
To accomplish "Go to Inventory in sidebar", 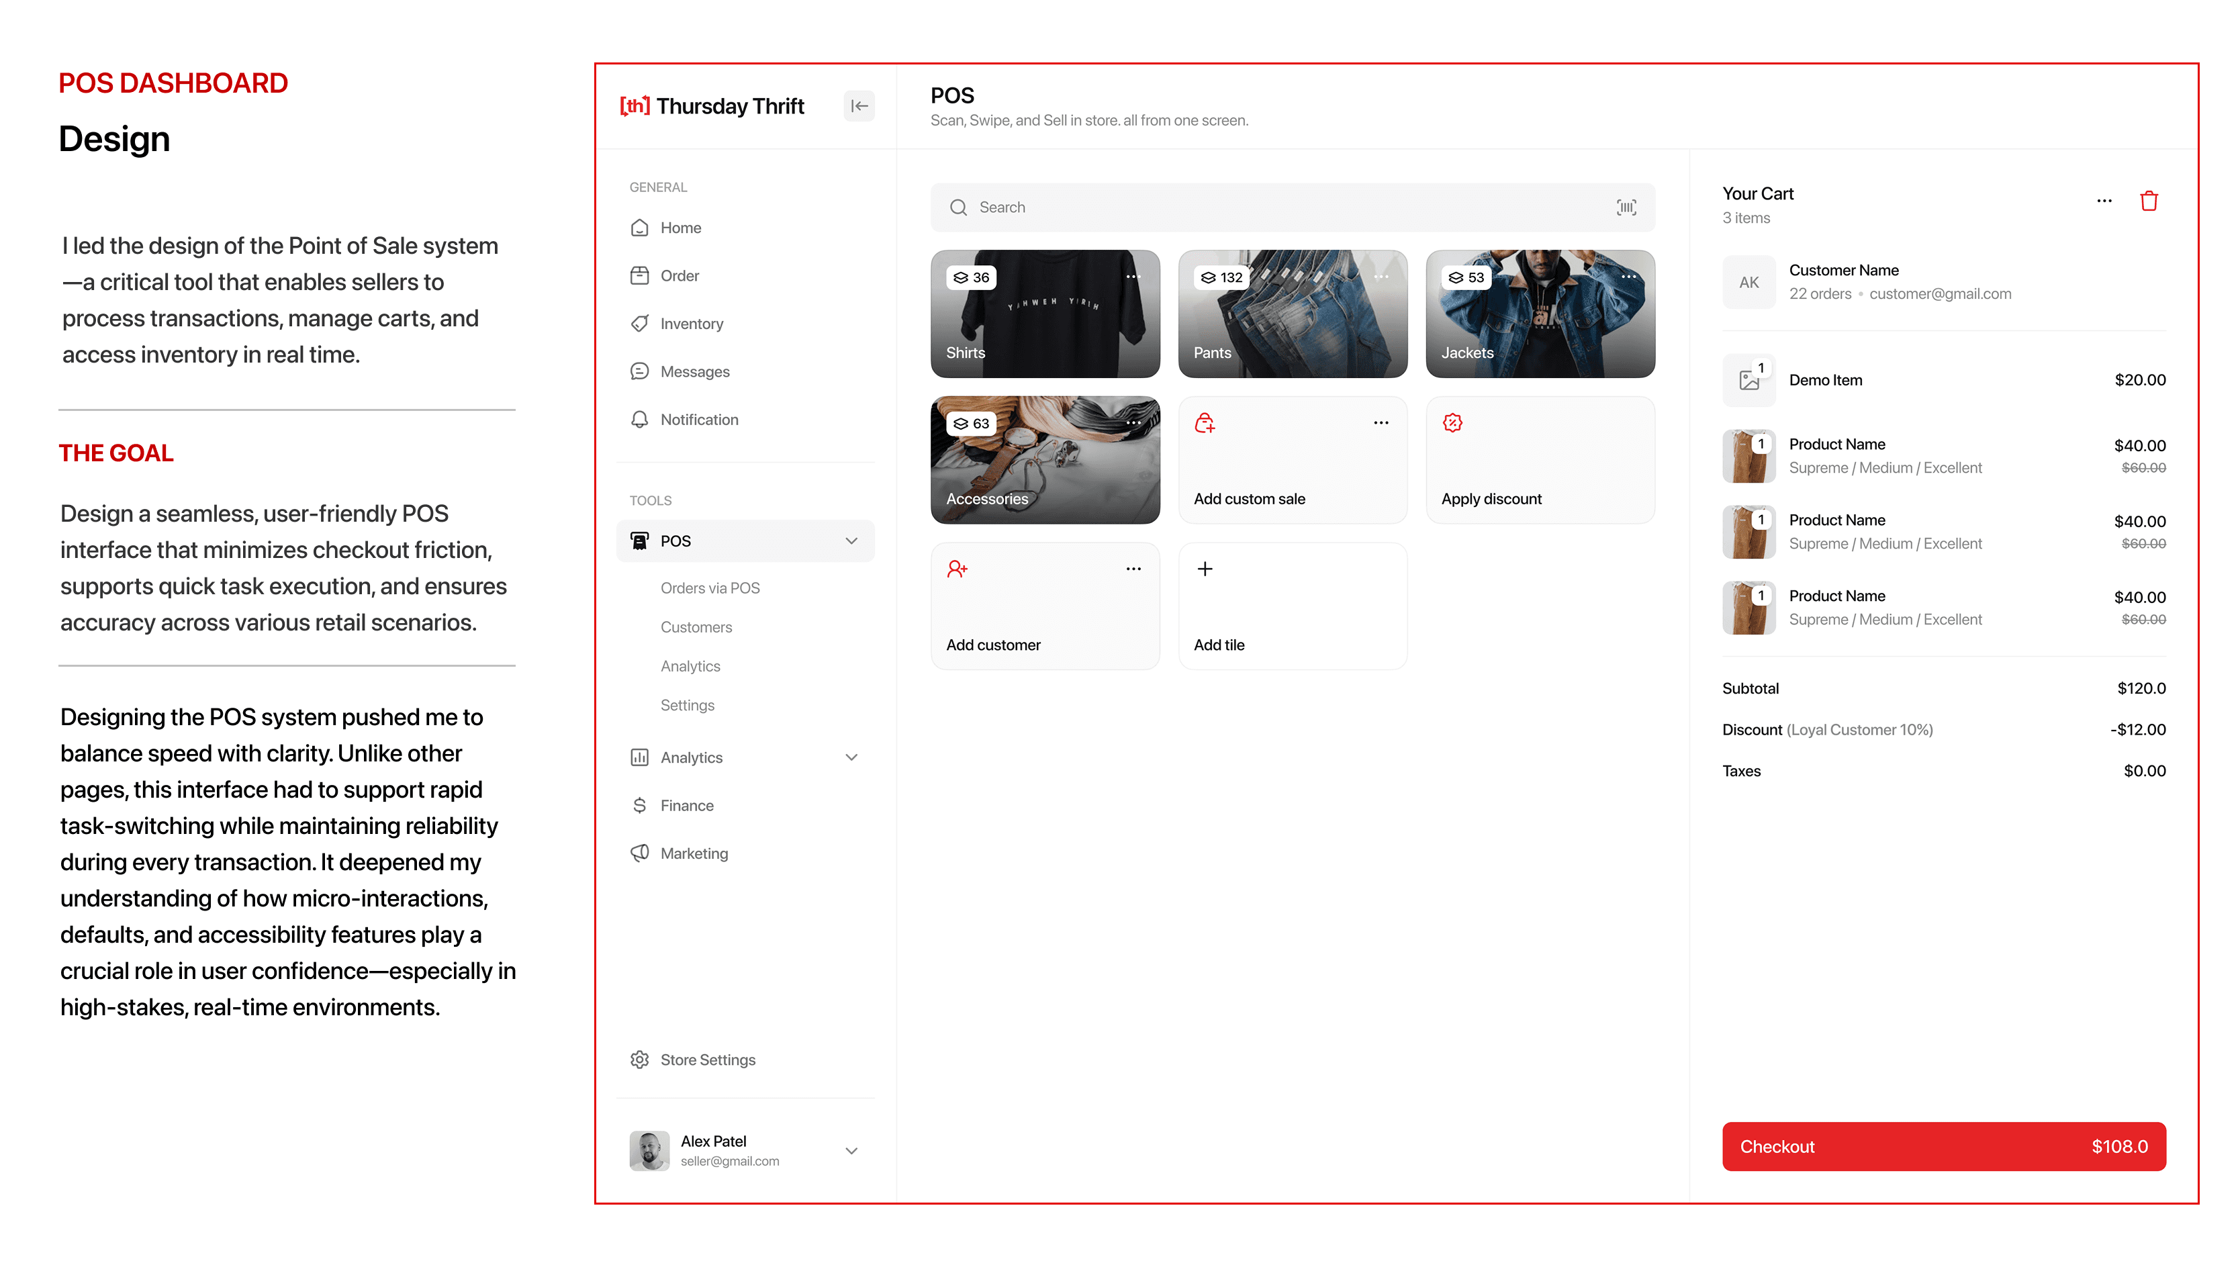I will [692, 324].
